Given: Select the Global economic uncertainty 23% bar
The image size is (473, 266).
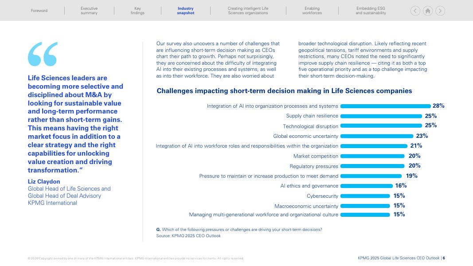Looking at the screenshot, I should point(377,136).
